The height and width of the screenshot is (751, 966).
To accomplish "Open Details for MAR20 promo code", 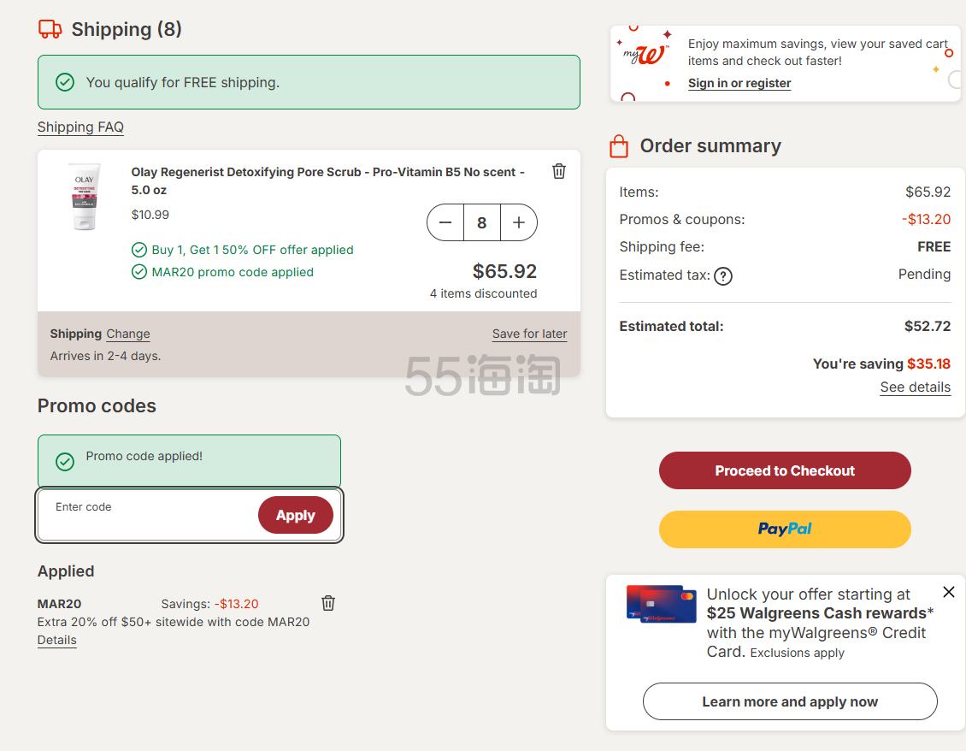I will [57, 641].
